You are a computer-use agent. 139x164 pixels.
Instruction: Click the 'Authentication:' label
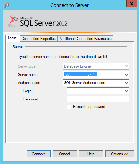click(29, 83)
